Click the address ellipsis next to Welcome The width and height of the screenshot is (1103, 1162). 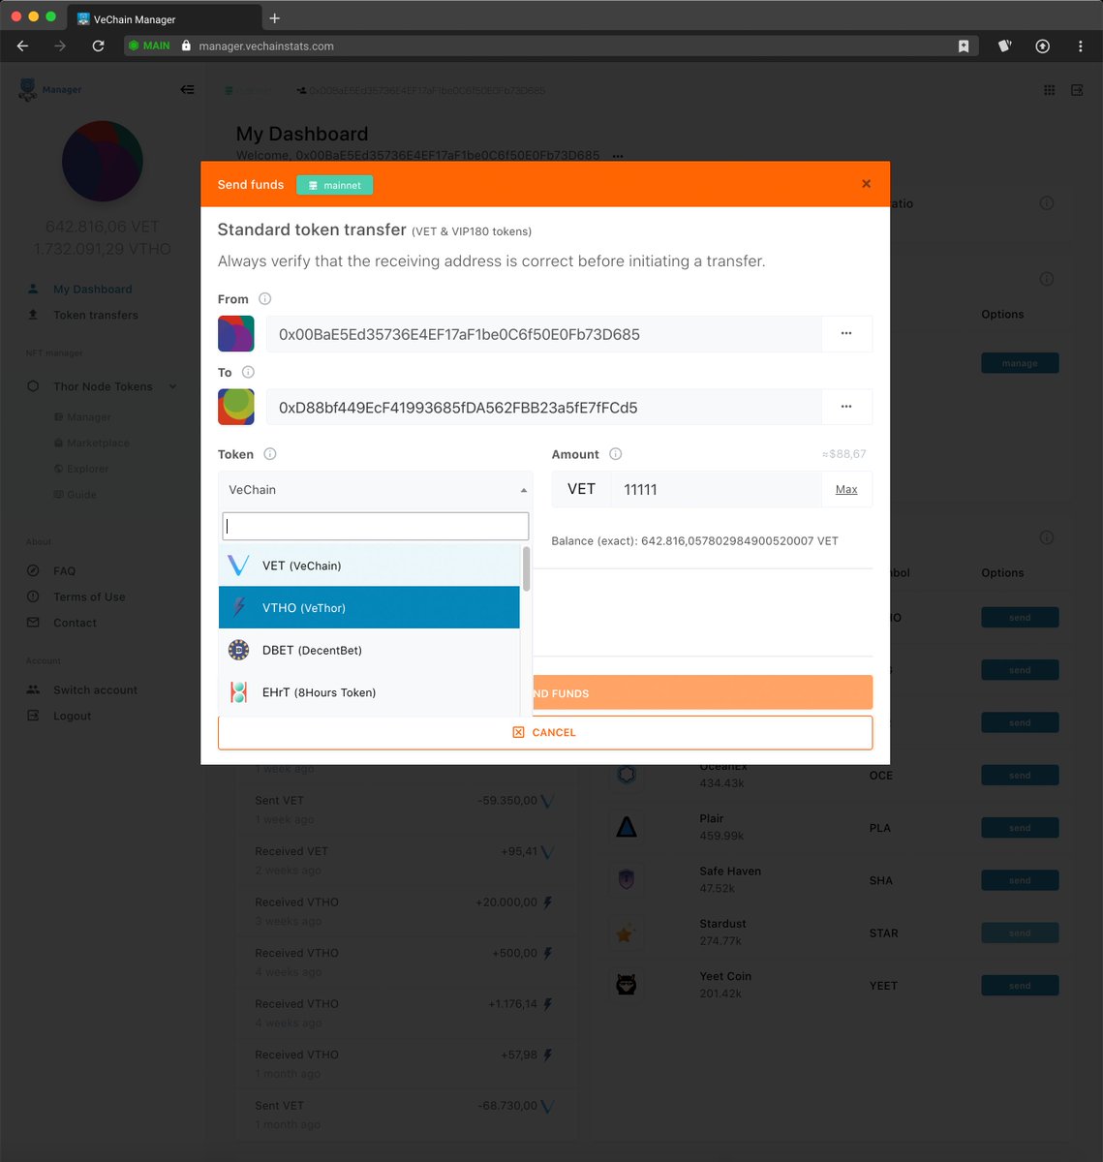(617, 155)
